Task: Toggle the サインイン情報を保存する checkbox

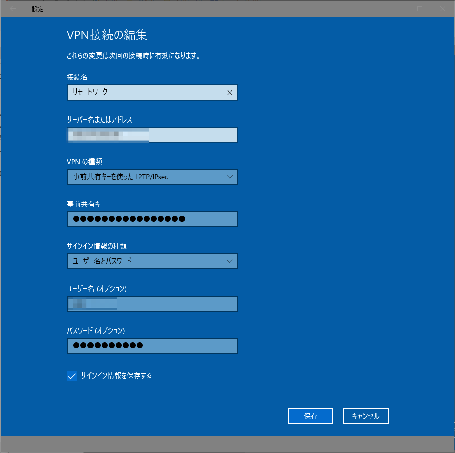Action: (72, 376)
